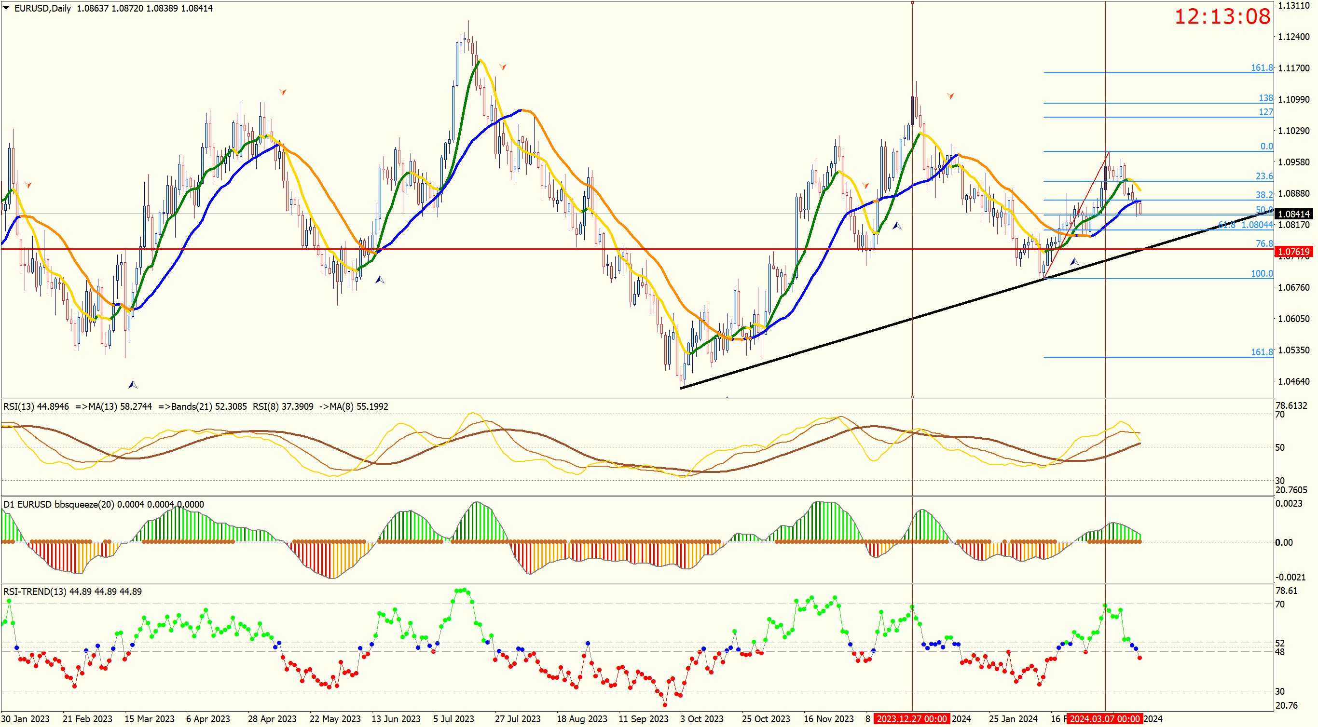Select the 2023.12.27 00:00 date marker
Image resolution: width=1318 pixels, height=727 pixels.
(x=911, y=719)
